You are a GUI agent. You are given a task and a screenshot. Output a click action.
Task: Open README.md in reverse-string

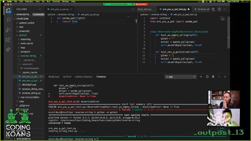tap(29, 85)
